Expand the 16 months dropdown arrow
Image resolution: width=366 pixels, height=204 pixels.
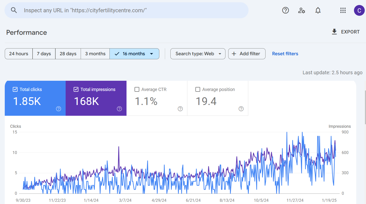[x=152, y=54]
